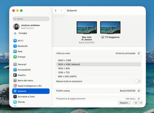Click the Disponi... button
Image resolution: width=154 pixels, height=113 pixels.
124,103
